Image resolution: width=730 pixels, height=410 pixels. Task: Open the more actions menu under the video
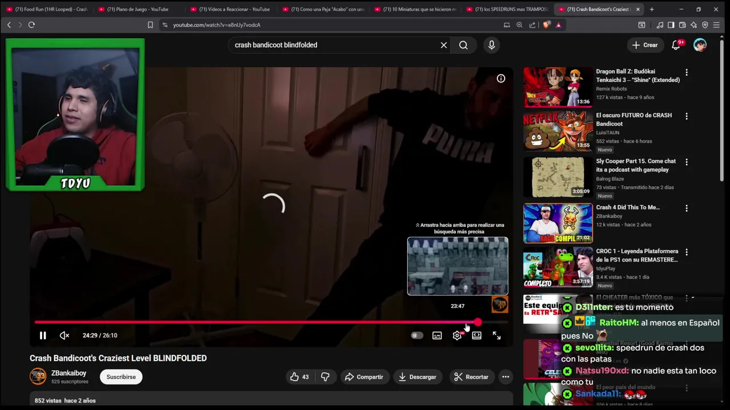(505, 377)
